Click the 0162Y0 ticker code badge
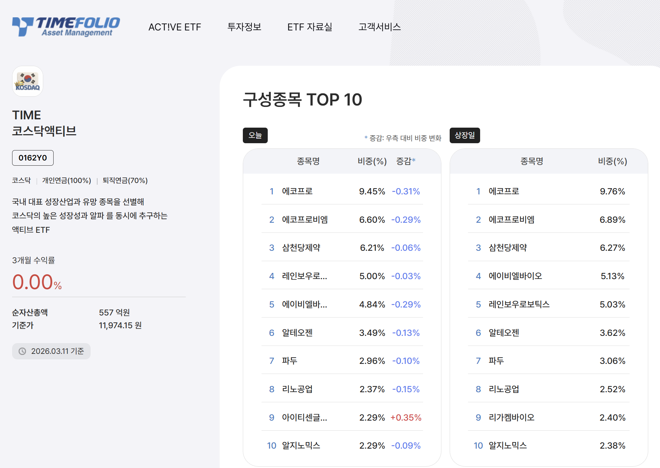Viewport: 660px width, 468px height. (33, 158)
